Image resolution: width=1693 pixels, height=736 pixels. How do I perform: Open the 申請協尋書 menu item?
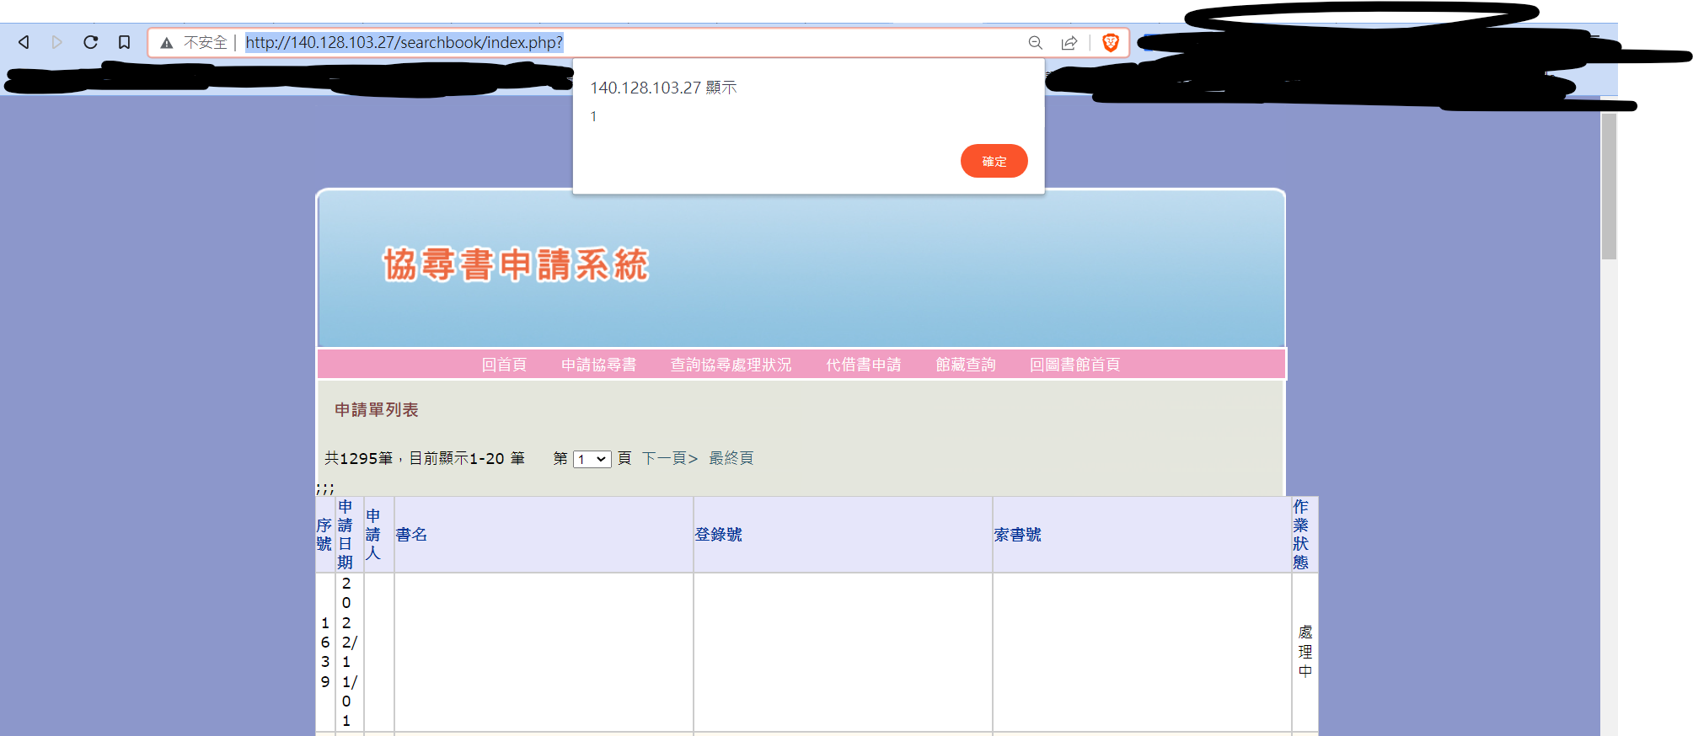tap(599, 365)
